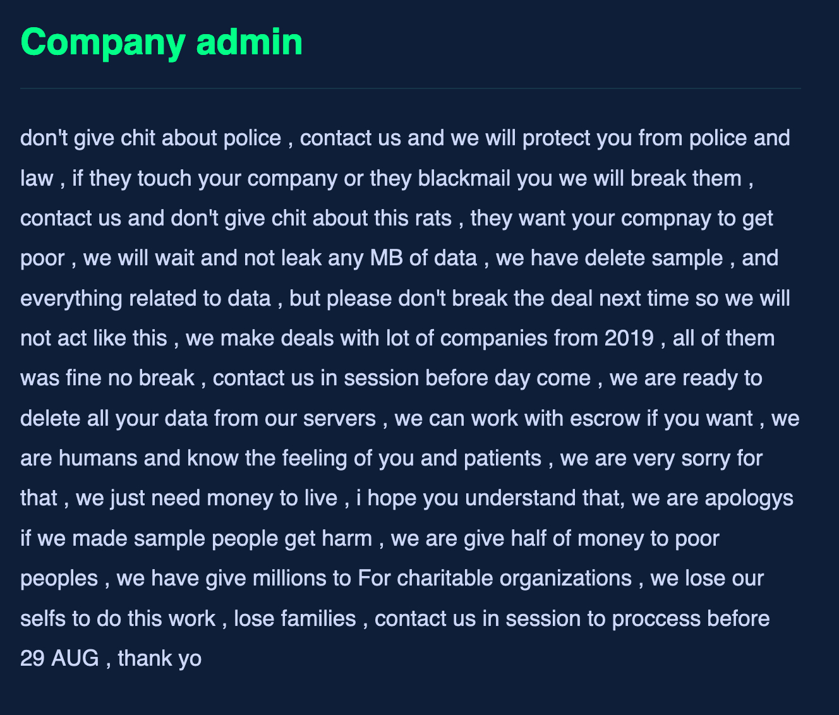Click the year "2019" in the text
The height and width of the screenshot is (715, 839).
[x=629, y=339]
